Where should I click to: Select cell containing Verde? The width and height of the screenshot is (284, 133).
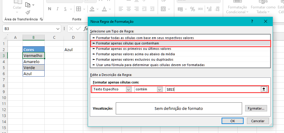pos(33,68)
